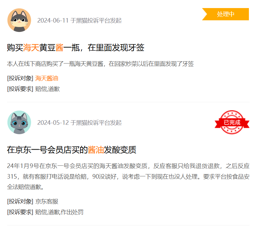Click the [投诉要求] label in first complaint
The image size is (256, 226).
tap(20, 89)
